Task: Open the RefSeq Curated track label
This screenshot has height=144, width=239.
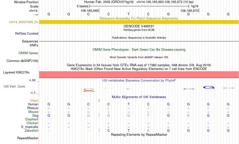Action: pyautogui.click(x=26, y=33)
